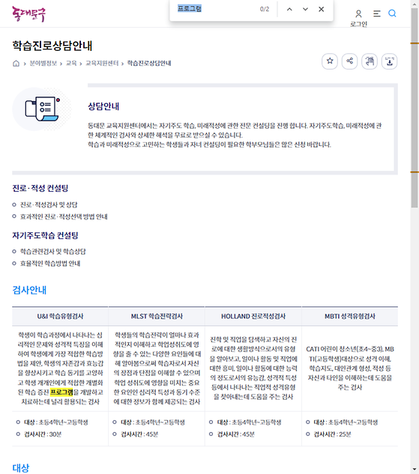Click the MLST 학습전략검사 column header

click(x=157, y=316)
